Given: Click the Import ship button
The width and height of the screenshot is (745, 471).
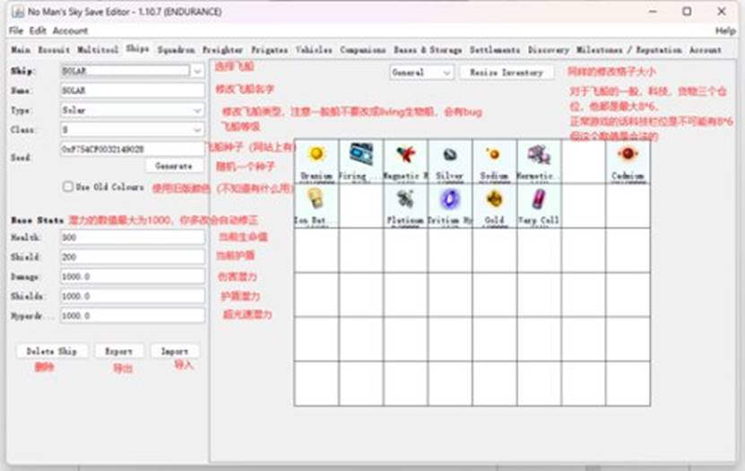Looking at the screenshot, I should [x=175, y=351].
